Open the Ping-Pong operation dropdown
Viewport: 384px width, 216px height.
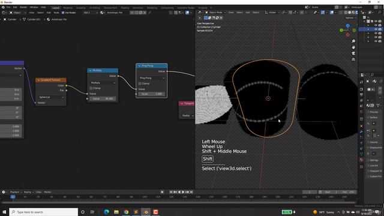pyautogui.click(x=152, y=78)
